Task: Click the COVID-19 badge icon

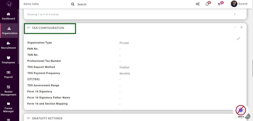Action: (241, 110)
